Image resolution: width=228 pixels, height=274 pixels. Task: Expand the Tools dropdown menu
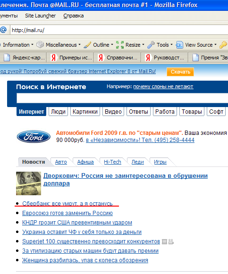tap(171, 45)
